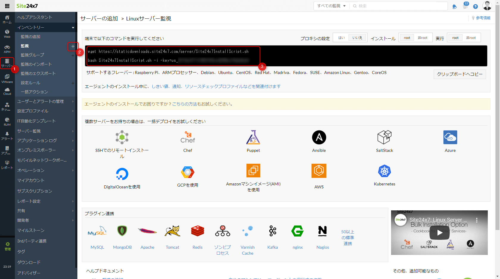The height and width of the screenshot is (279, 500).
Task: Open the APM section icon
Action: [7, 49]
